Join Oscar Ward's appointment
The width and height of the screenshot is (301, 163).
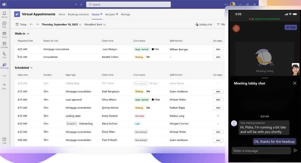pos(218,132)
